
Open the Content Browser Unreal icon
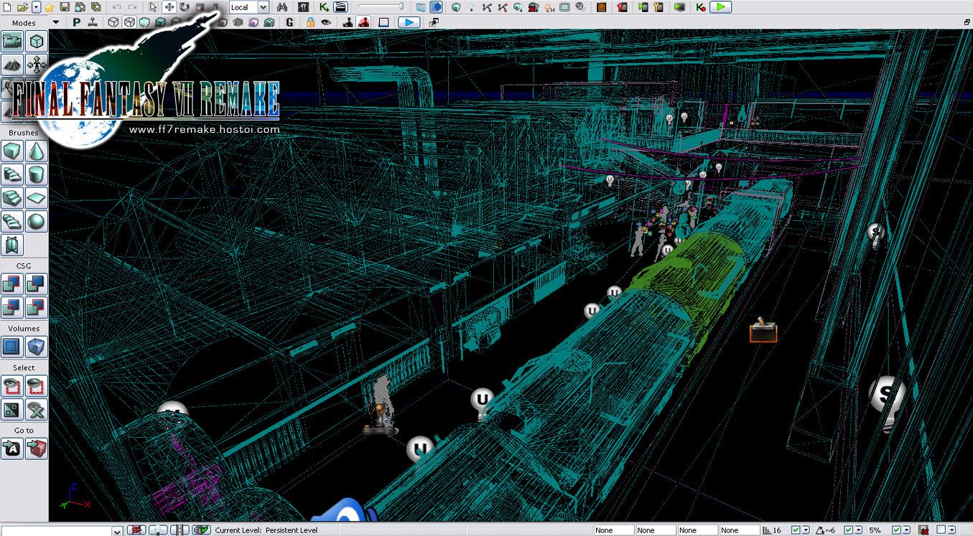click(303, 7)
